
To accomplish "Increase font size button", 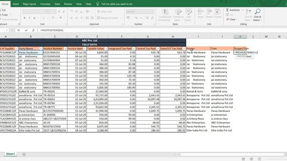I will click(59, 12).
